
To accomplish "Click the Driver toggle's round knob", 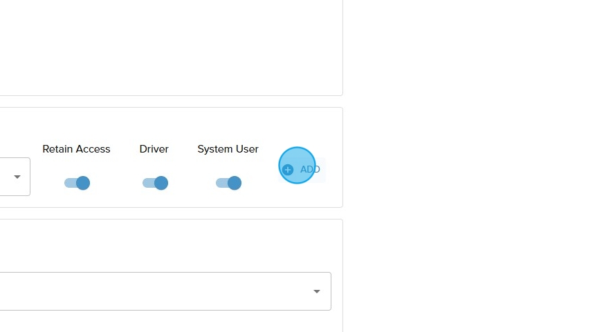I will coord(161,183).
